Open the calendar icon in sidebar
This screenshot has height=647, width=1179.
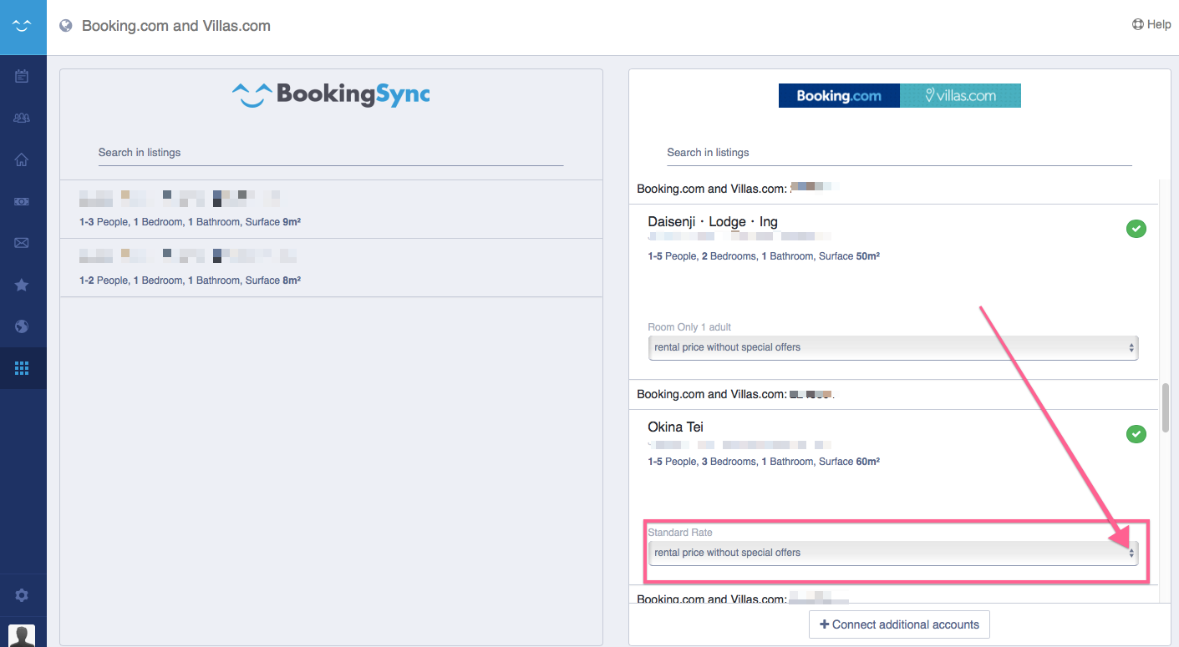pyautogui.click(x=23, y=77)
